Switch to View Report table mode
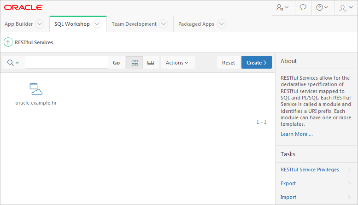This screenshot has width=358, height=205. pyautogui.click(x=151, y=63)
